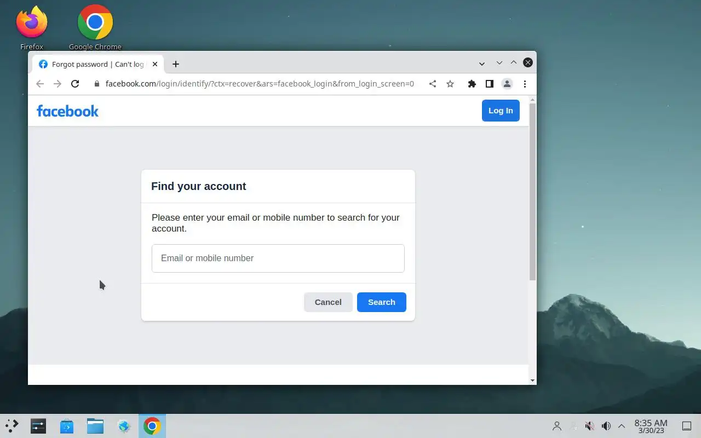Go back using the back arrow
701x438 pixels.
[39, 84]
